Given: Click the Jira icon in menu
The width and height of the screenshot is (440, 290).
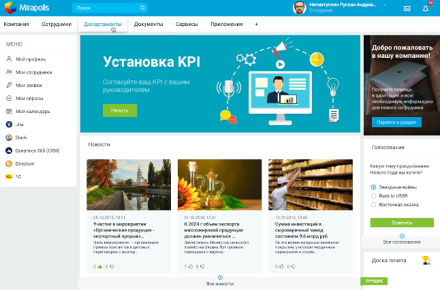Looking at the screenshot, I should tap(9, 124).
